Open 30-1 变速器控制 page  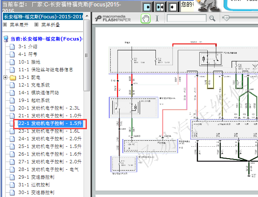click(x=36, y=192)
